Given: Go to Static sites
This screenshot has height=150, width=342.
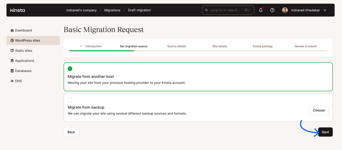Looking at the screenshot, I should coord(33,51).
